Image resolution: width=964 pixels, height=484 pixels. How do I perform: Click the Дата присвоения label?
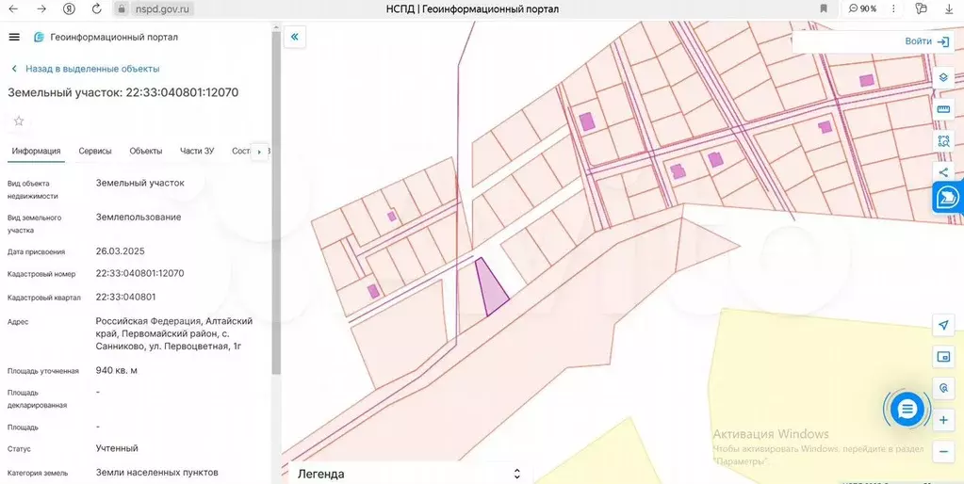[36, 251]
